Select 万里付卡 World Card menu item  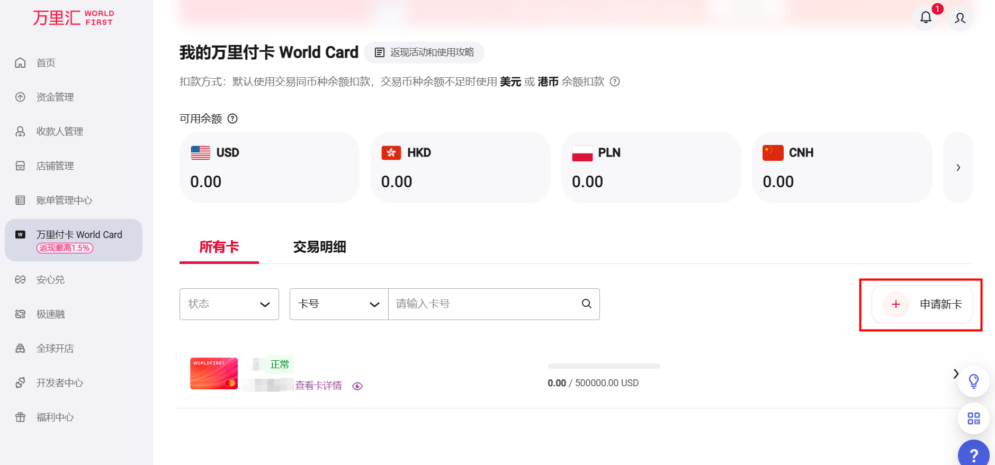[74, 240]
